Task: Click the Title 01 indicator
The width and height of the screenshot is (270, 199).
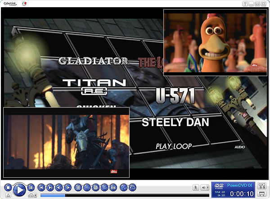Action: 220,192
